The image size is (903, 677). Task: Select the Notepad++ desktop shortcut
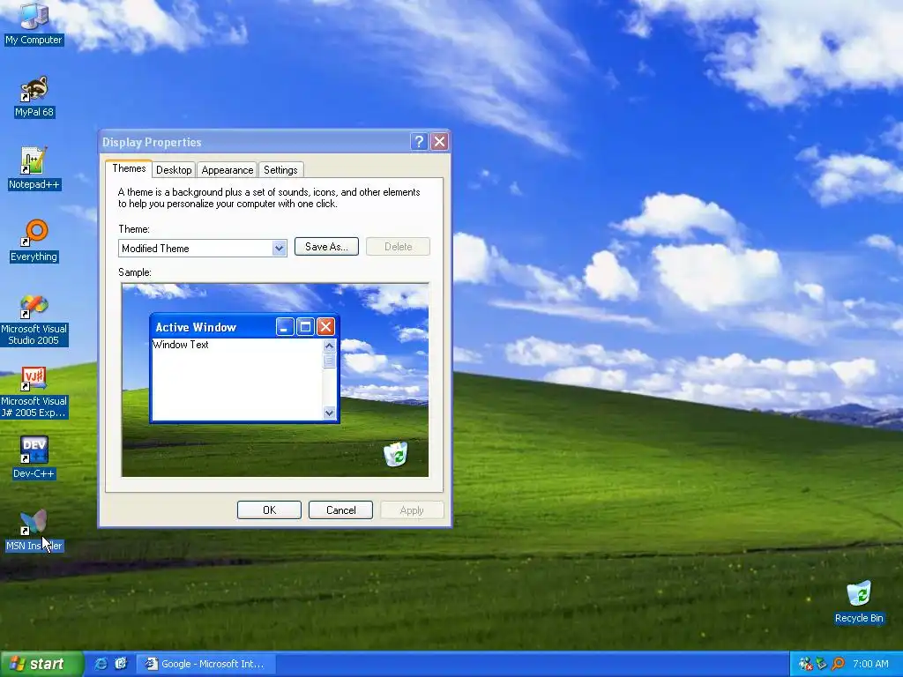(34, 168)
